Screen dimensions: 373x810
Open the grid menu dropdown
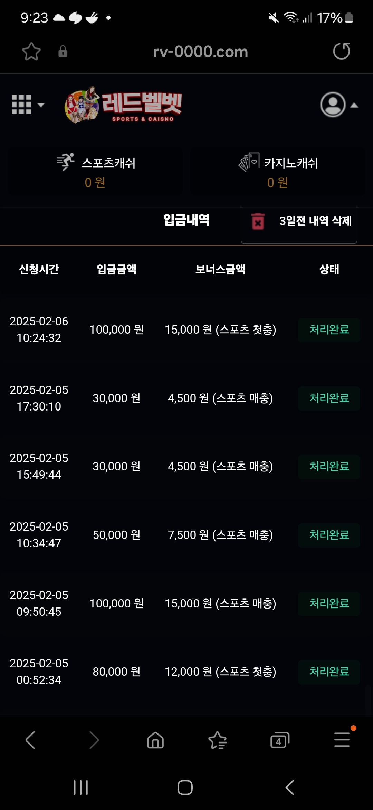(28, 105)
